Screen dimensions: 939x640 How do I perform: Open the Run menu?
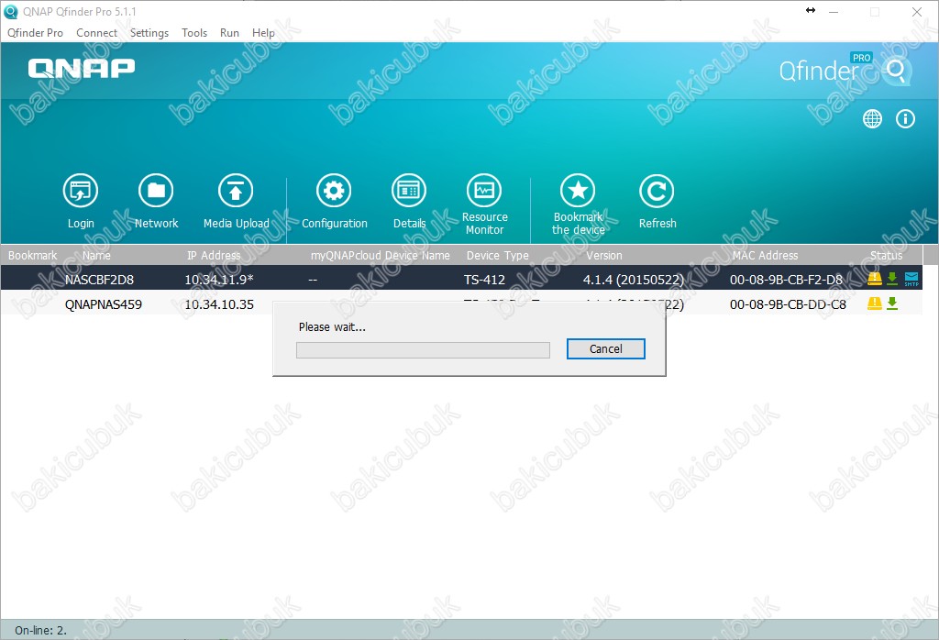229,33
